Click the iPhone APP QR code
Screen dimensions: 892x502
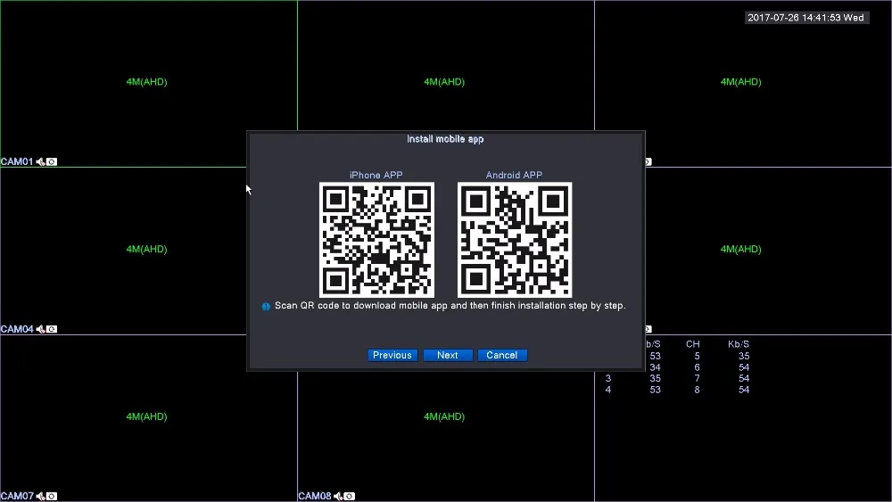tap(376, 240)
